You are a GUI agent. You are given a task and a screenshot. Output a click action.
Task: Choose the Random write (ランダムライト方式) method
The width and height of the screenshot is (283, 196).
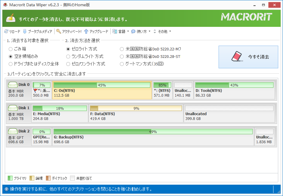[68, 56]
